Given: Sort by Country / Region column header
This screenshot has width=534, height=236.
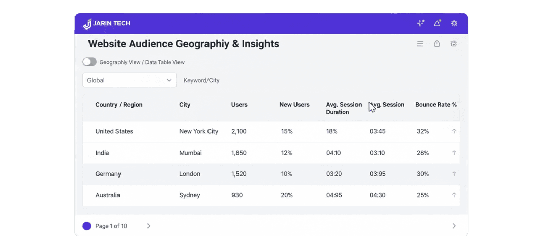Looking at the screenshot, I should 119,105.
